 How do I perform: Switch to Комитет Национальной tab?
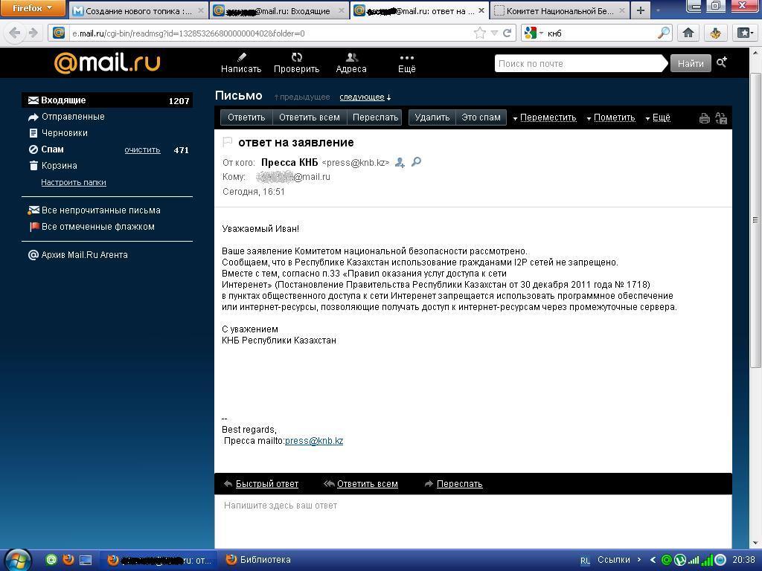[x=558, y=10]
